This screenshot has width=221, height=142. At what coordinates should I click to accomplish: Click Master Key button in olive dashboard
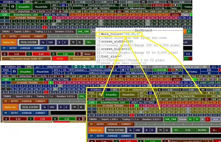pos(96,130)
